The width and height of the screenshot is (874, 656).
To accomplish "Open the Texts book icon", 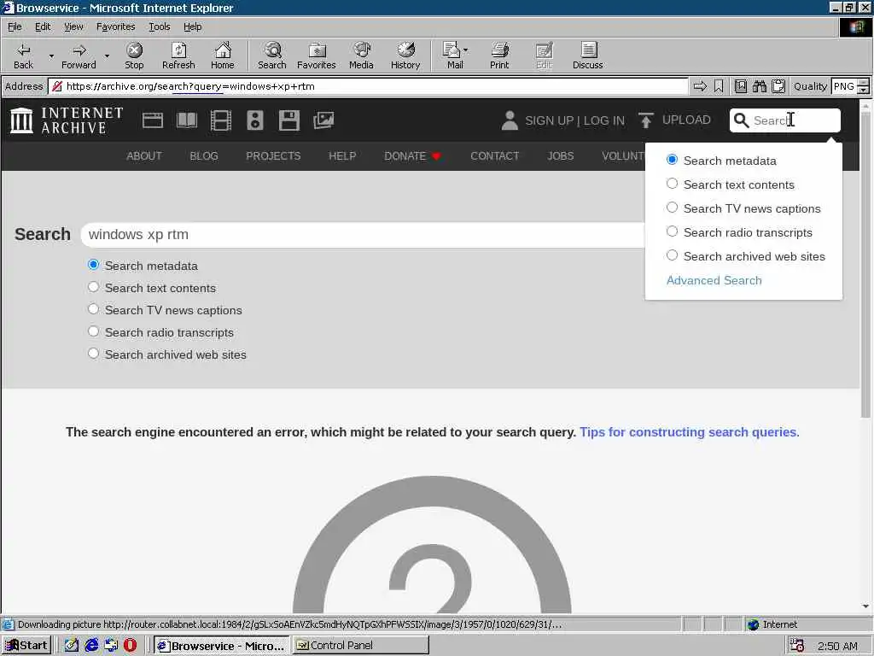I will point(187,120).
